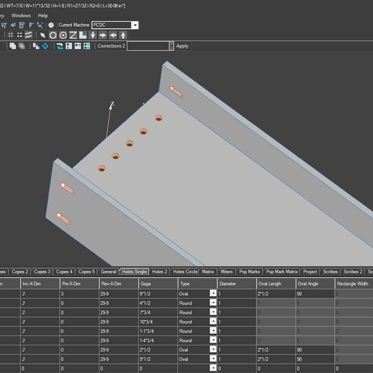
Task: Open the Matrix tab
Action: coord(208,272)
